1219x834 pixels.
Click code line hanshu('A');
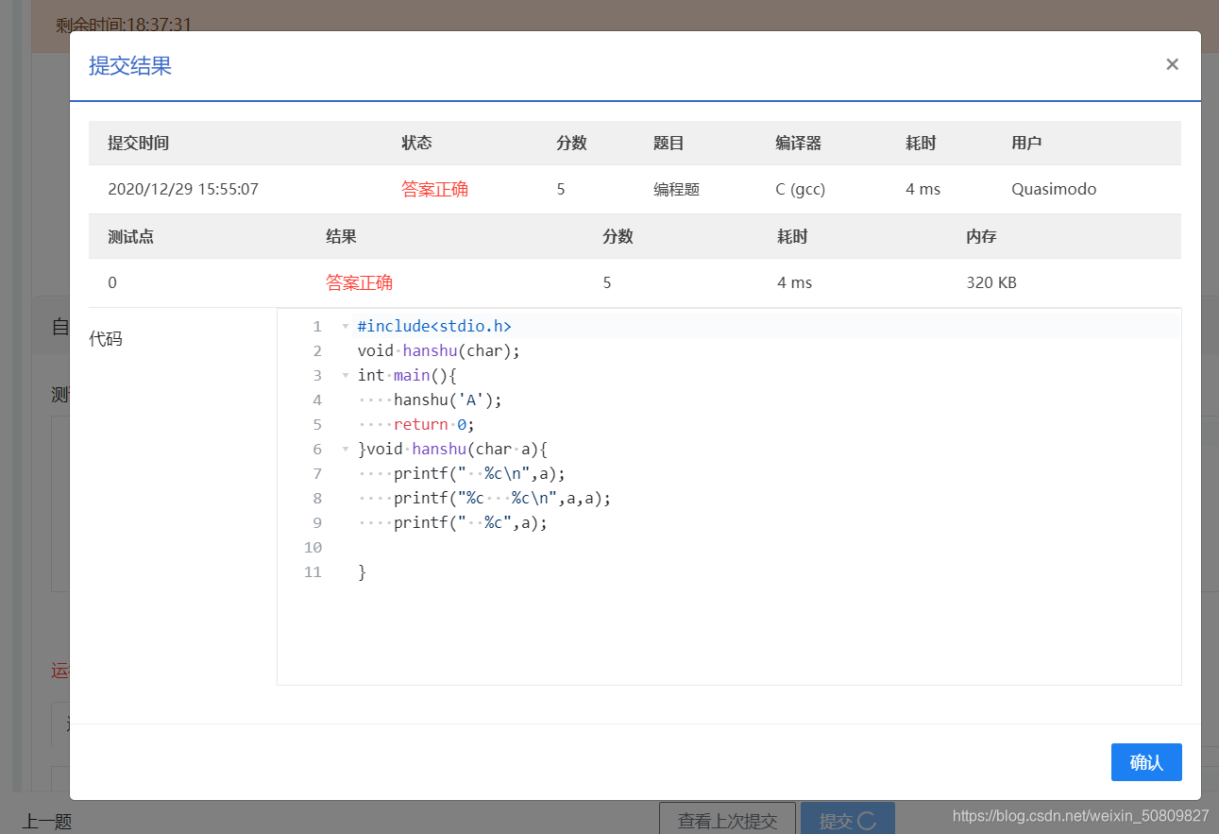pyautogui.click(x=448, y=400)
